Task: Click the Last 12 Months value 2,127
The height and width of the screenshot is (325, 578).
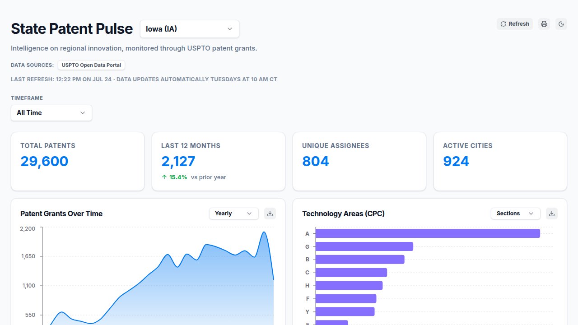Action: pyautogui.click(x=178, y=161)
